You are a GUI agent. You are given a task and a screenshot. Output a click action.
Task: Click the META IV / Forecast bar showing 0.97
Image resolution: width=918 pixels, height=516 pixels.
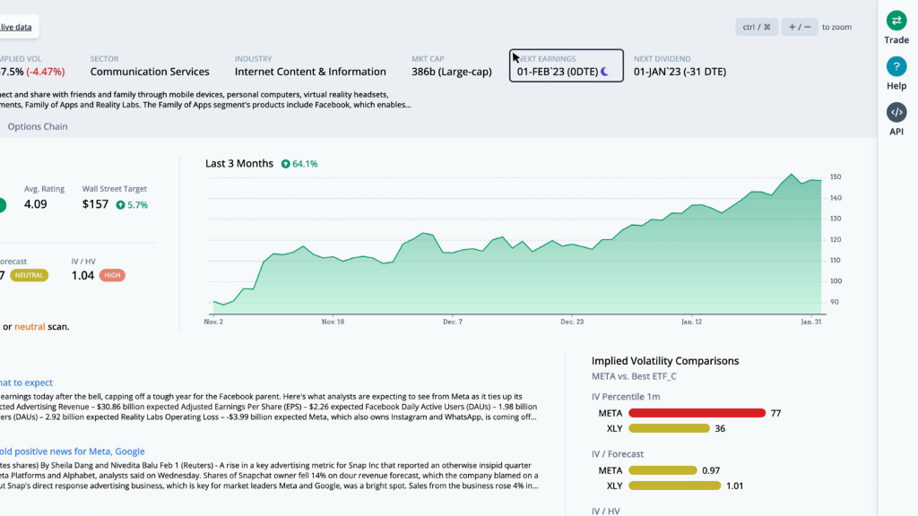coord(663,470)
